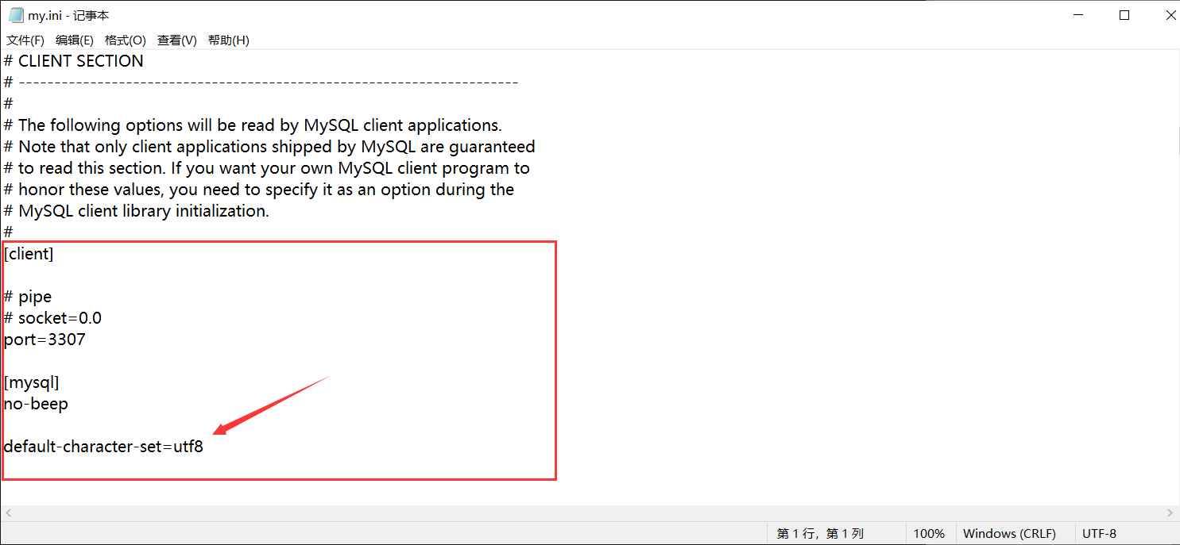1180x545 pixels.
Task: Open the 文件(F) menu
Action: (25, 40)
